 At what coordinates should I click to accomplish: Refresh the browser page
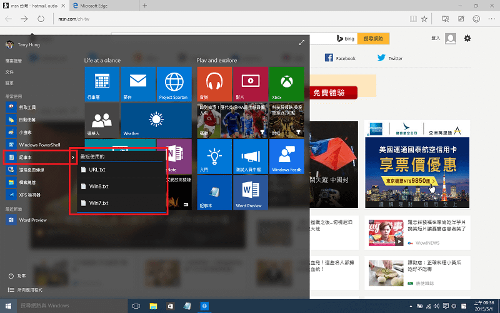41,19
